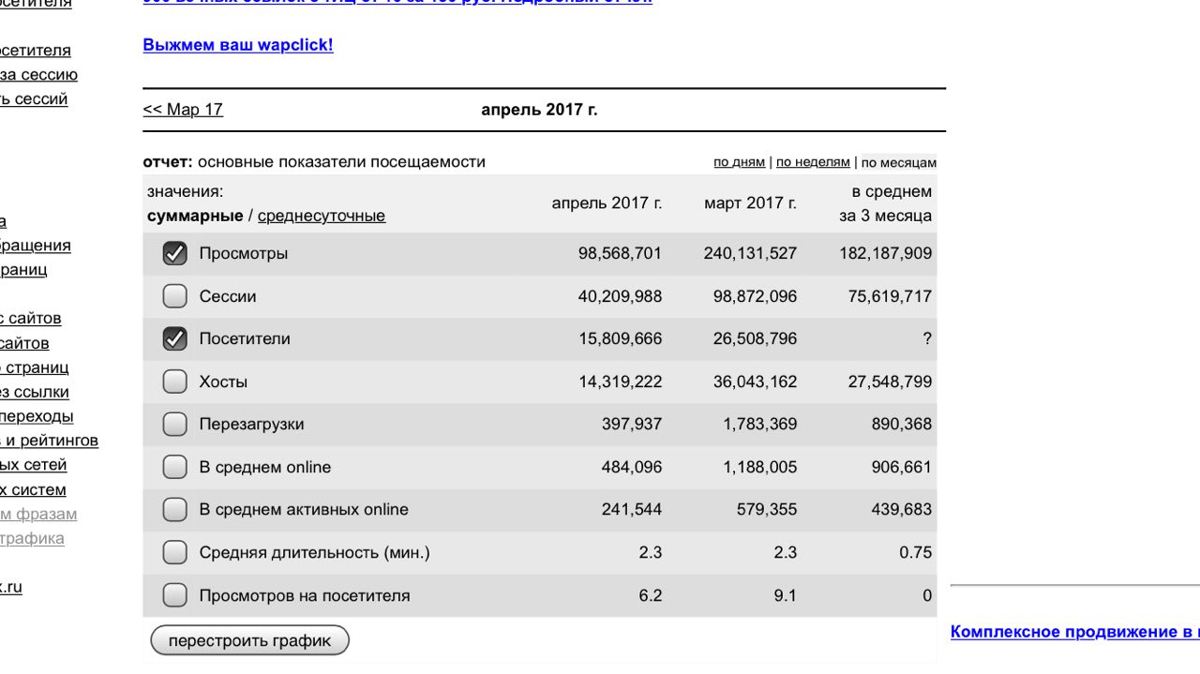The image size is (1200, 674).
Task: Show среднесуточные values
Action: tap(322, 217)
